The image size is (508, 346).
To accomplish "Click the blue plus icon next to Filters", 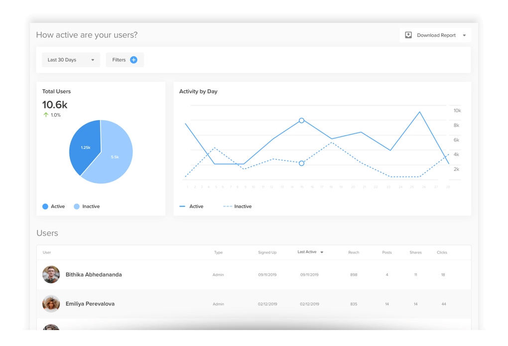I will coord(133,60).
